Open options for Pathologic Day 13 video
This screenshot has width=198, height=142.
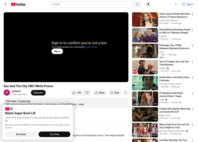(192, 46)
